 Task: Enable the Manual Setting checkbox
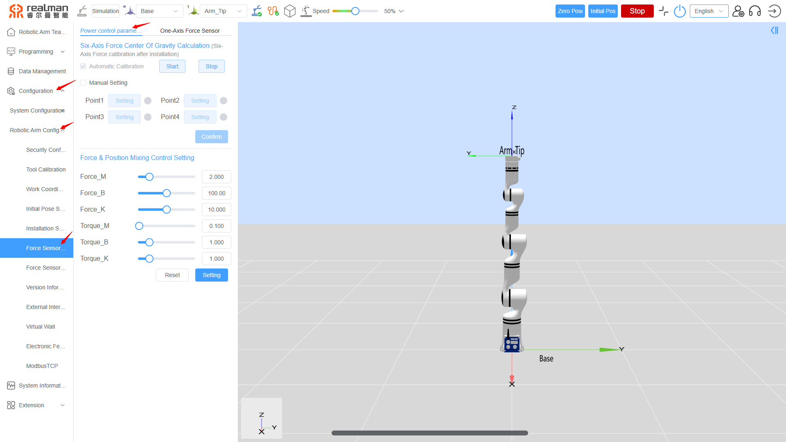point(83,83)
